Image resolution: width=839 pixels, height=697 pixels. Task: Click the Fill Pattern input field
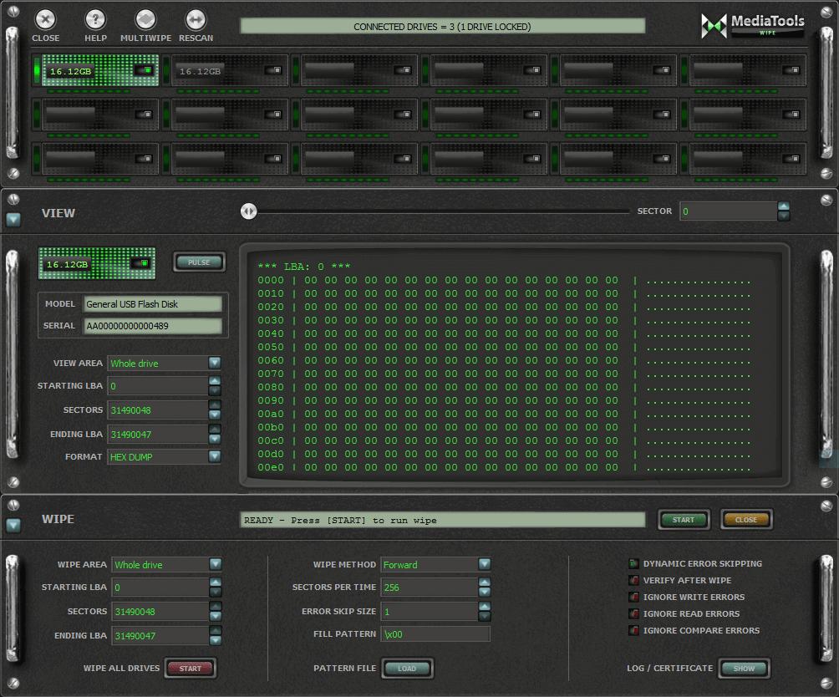(x=435, y=634)
